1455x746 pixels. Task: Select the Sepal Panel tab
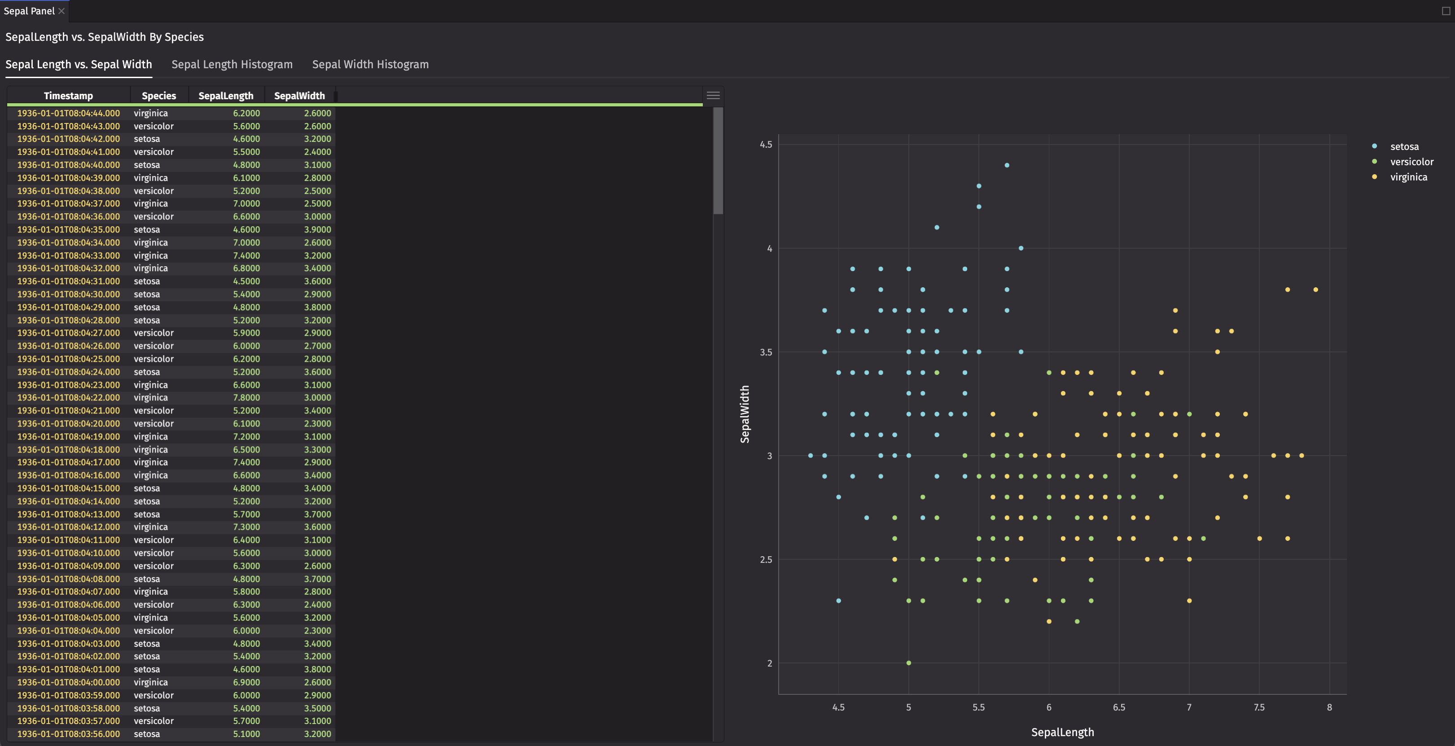[x=28, y=10]
